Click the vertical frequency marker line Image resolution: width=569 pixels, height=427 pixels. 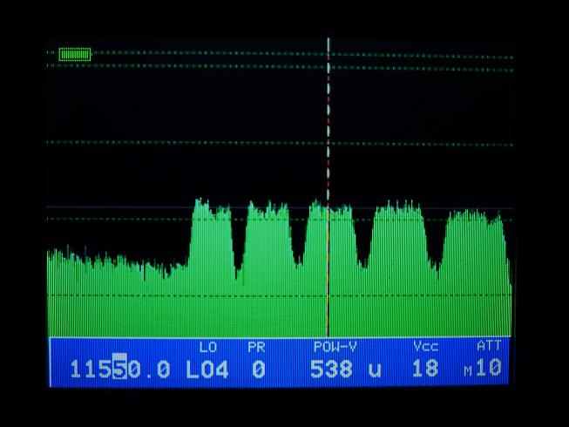pyautogui.click(x=329, y=131)
